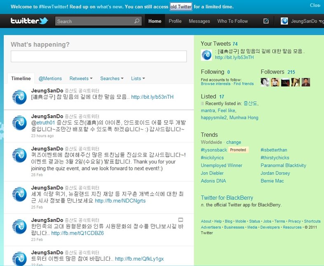Click the fourth follower thumbnail
This screenshot has height=266, width=324.
pos(296,82)
